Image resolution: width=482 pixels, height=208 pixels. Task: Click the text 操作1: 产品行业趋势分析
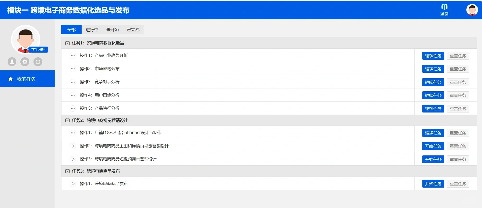point(104,55)
